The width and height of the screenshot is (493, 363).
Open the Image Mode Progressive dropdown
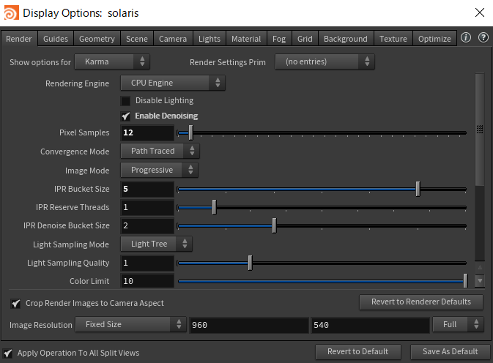[x=160, y=170]
